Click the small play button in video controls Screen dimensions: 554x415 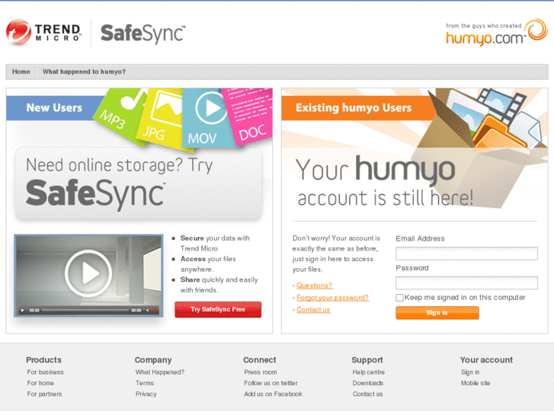coord(22,311)
